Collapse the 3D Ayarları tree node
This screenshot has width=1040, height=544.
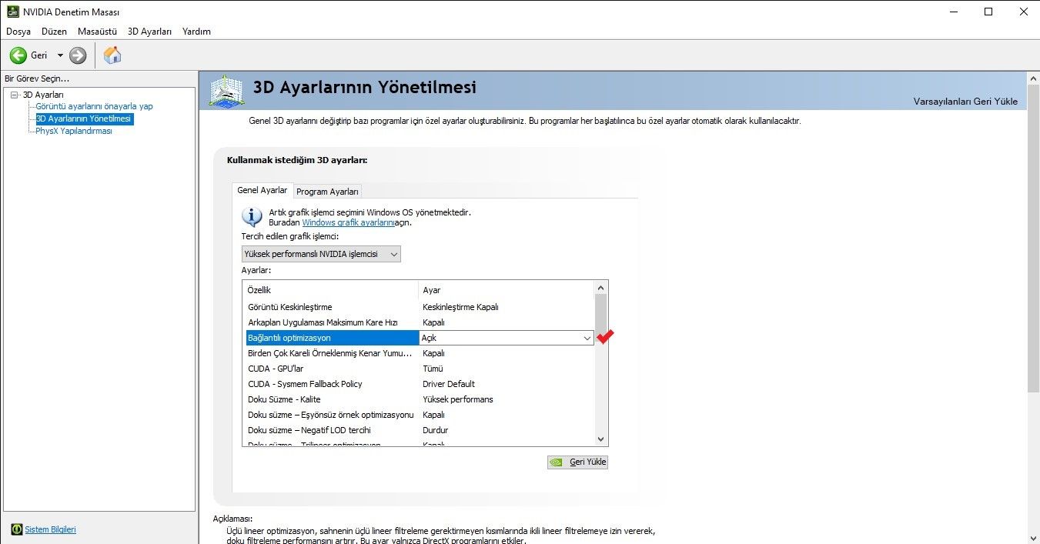tap(15, 95)
